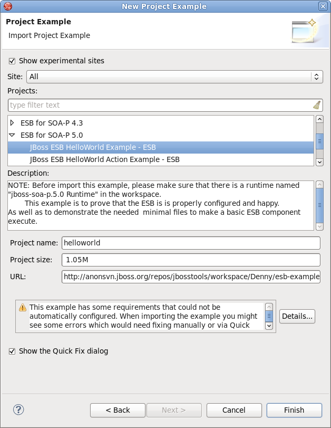Click the warning triangle icon
The width and height of the screenshot is (331, 428).
[x=23, y=308]
